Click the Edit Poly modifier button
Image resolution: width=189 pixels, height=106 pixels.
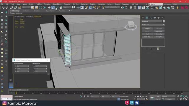click(x=147, y=29)
